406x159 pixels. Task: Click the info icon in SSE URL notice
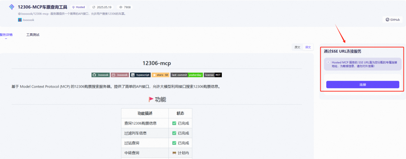[x=328, y=62]
